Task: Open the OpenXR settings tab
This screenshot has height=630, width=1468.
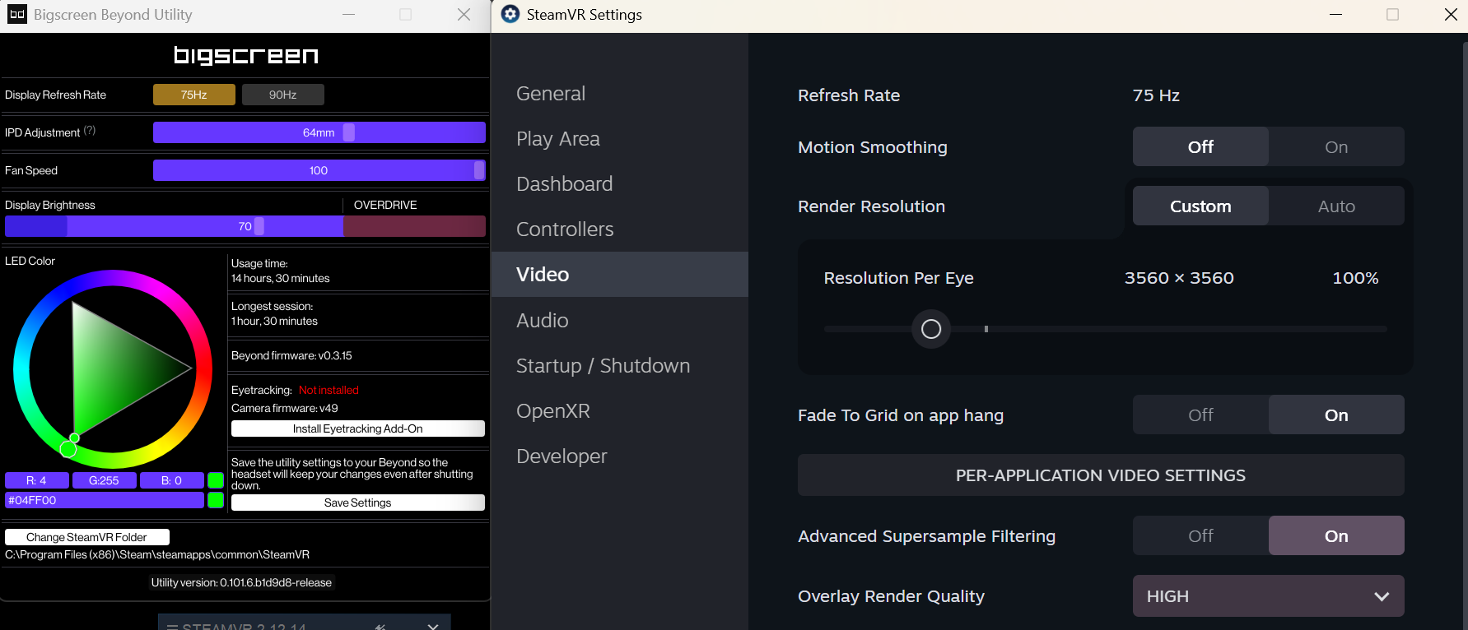Action: tap(620, 410)
